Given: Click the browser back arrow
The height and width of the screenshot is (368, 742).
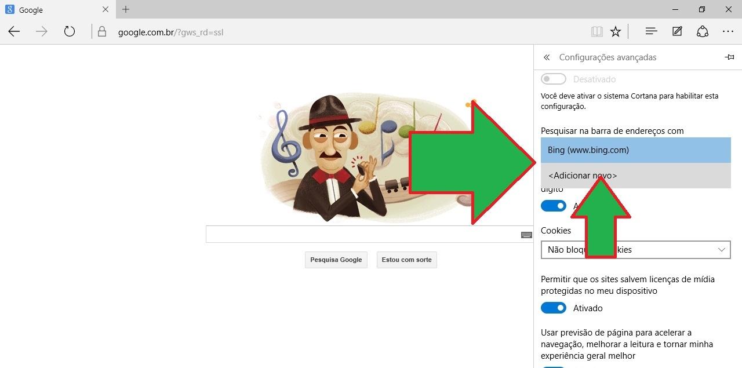Looking at the screenshot, I should (x=14, y=32).
